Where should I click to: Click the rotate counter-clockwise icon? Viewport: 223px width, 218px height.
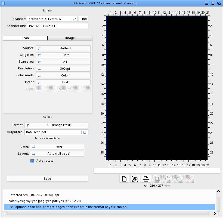coord(168,179)
